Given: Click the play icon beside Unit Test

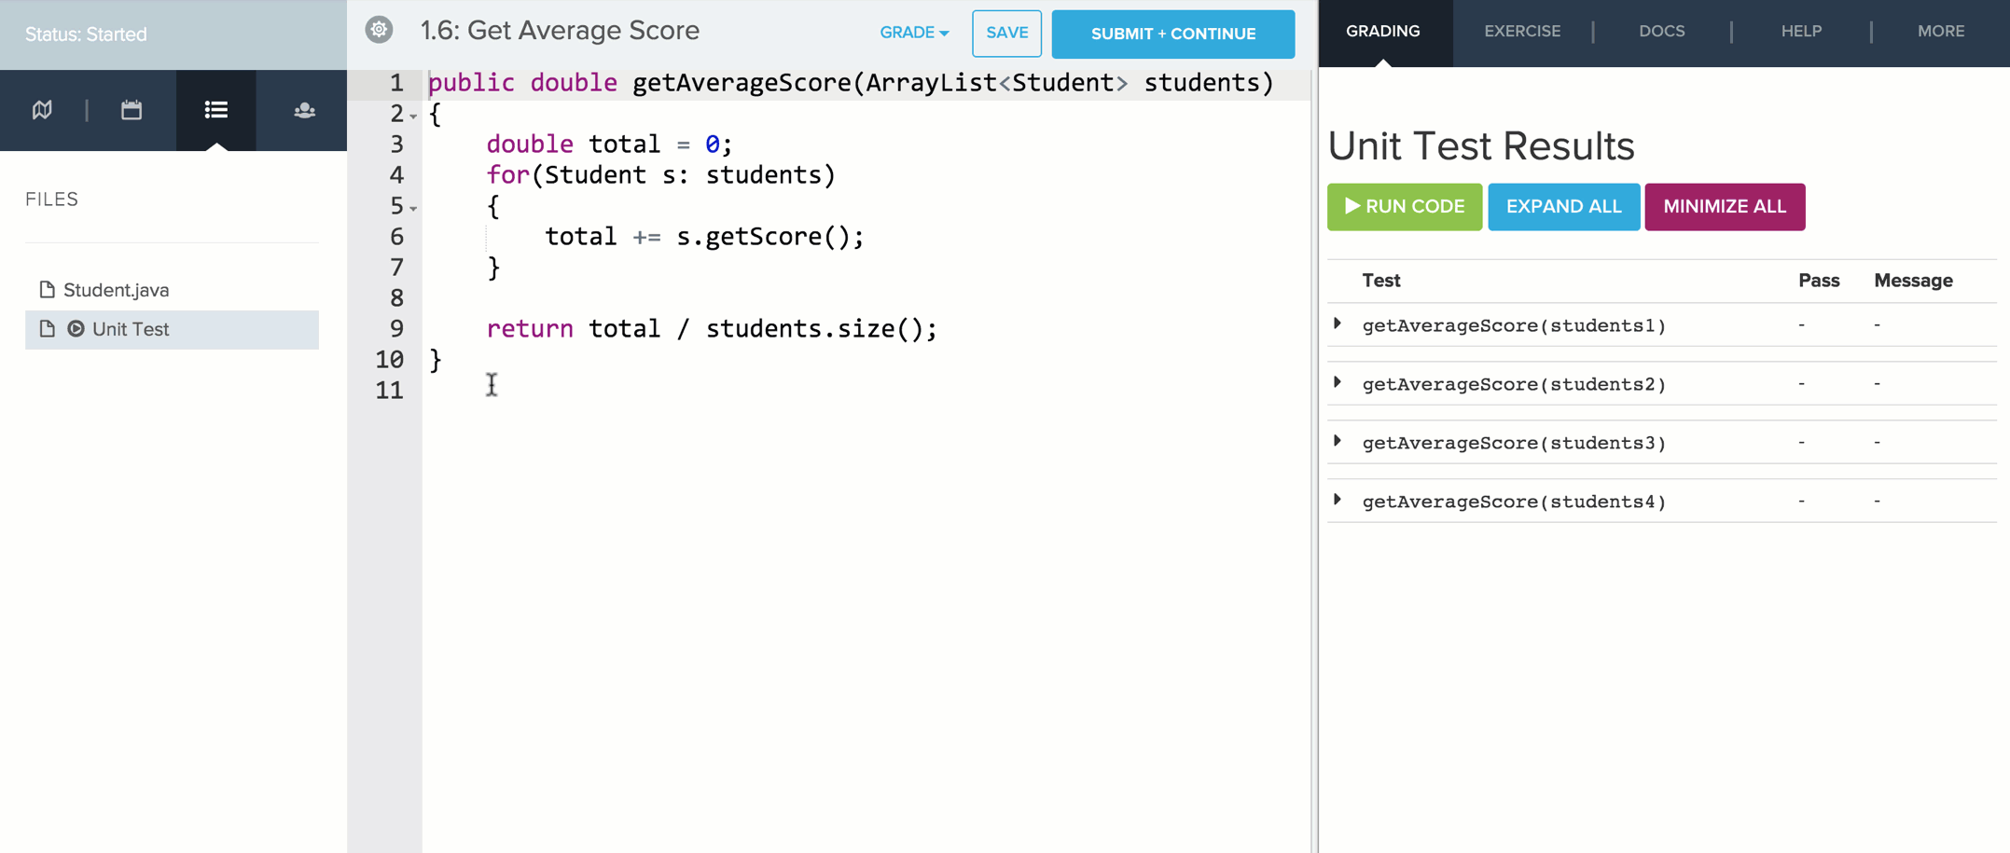Looking at the screenshot, I should (x=76, y=329).
